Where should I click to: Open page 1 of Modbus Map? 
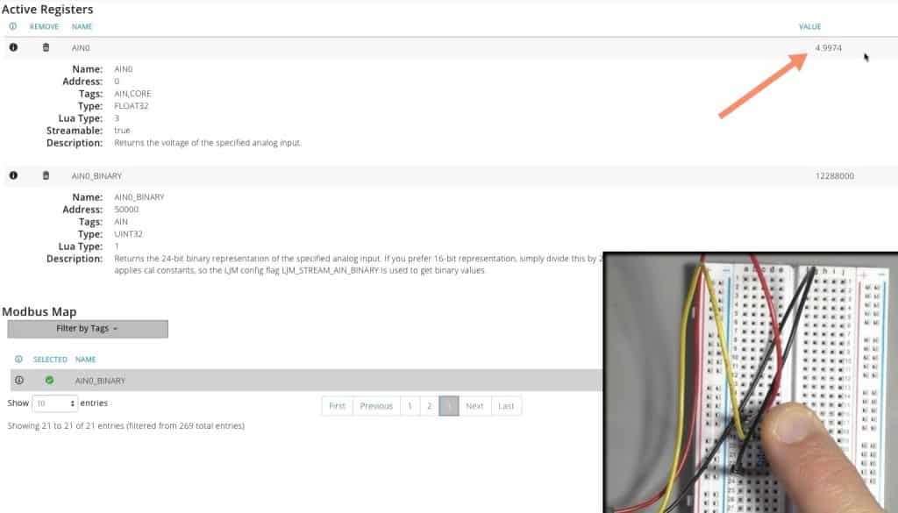[x=410, y=406]
